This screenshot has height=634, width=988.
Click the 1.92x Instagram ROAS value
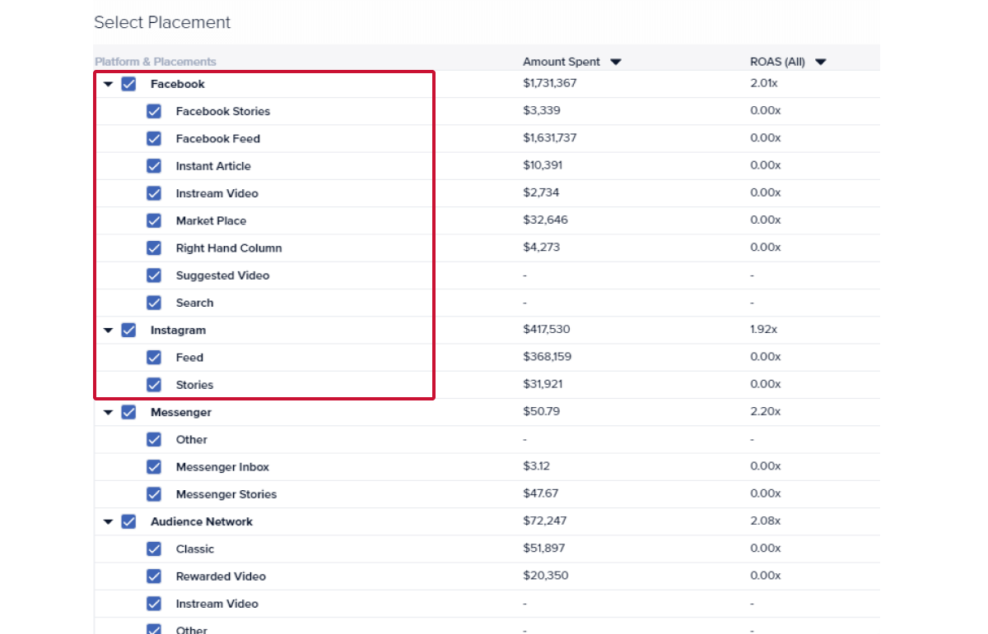(764, 329)
